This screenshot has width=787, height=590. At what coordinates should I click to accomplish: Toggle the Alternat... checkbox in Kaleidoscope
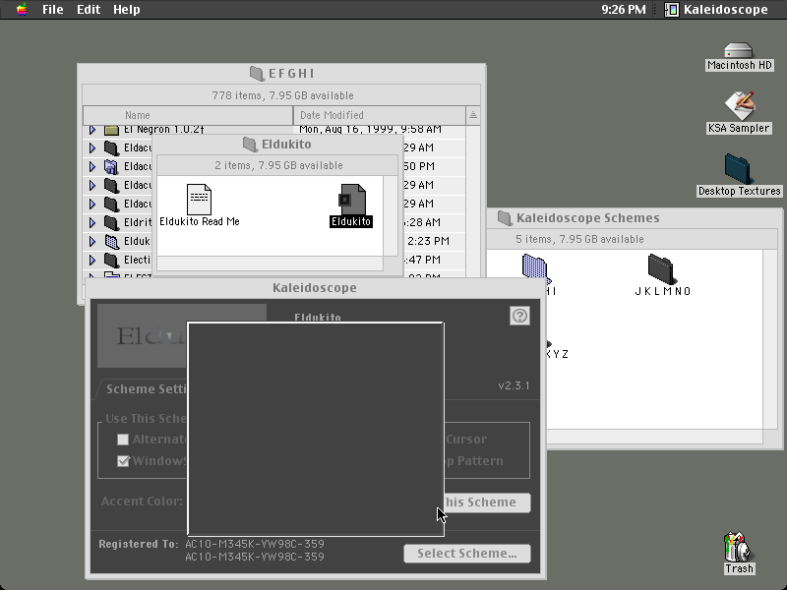[123, 440]
